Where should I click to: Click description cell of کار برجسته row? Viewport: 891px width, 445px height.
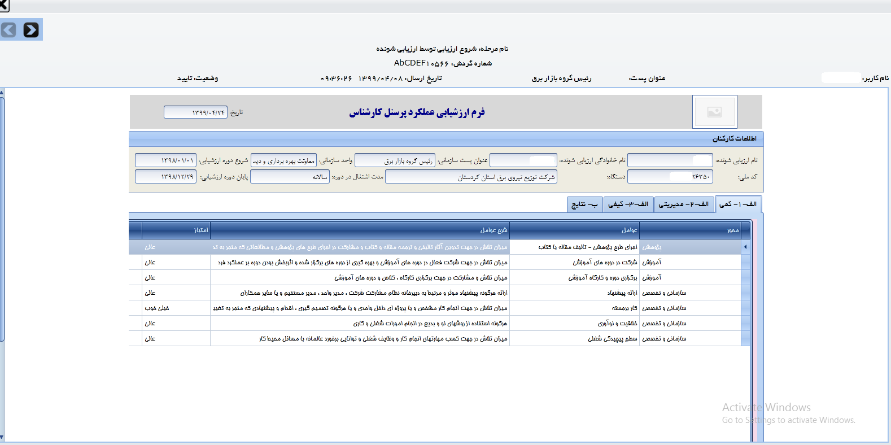pyautogui.click(x=360, y=308)
